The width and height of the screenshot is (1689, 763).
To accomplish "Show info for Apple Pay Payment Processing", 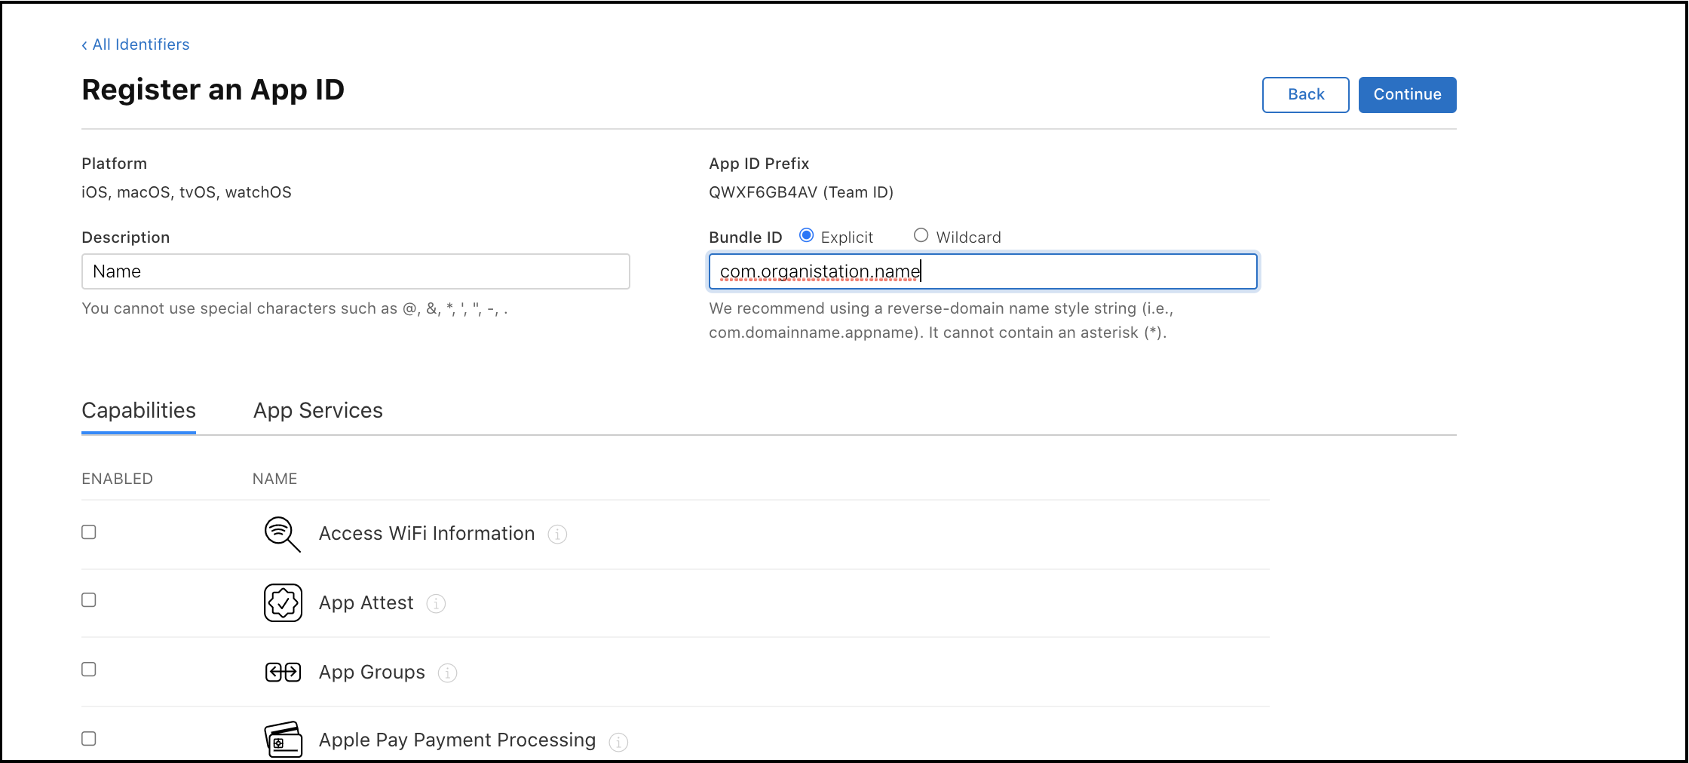I will (x=618, y=743).
